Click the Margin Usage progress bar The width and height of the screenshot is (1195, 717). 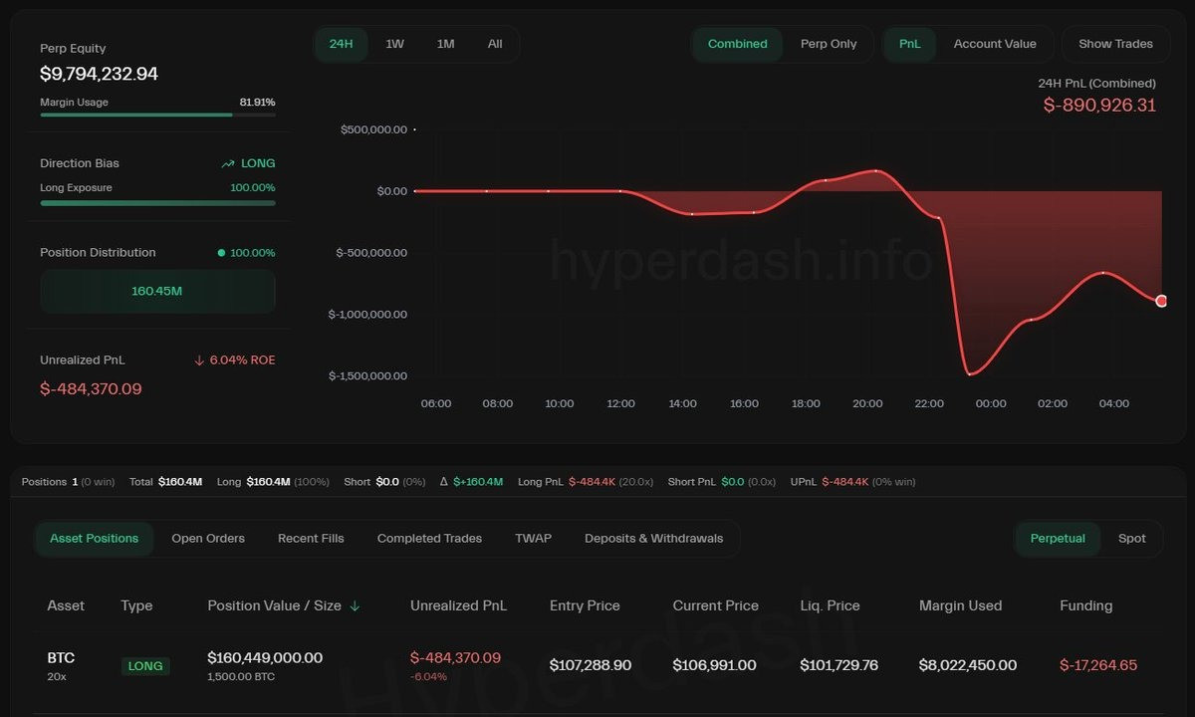tap(157, 116)
